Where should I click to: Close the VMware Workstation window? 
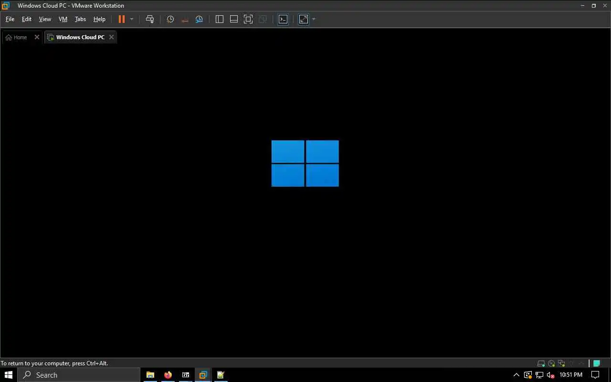605,6
